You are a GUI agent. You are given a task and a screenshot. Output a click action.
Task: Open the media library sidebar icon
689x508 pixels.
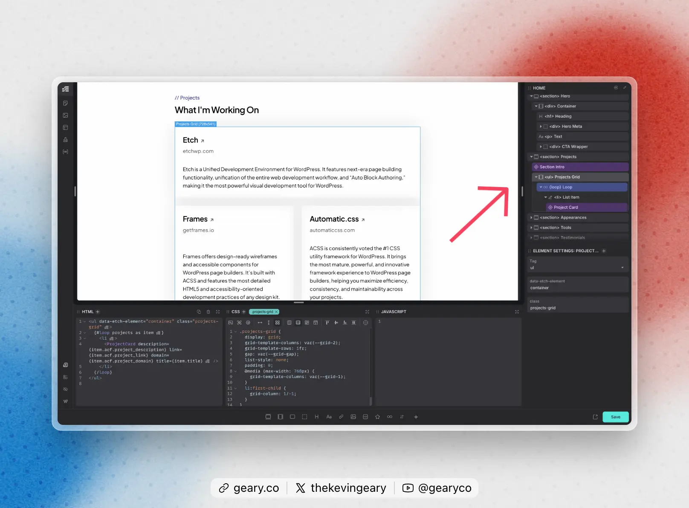(65, 115)
